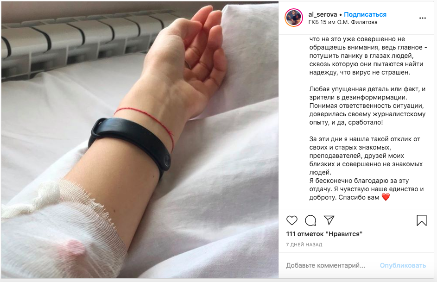Viewport: 437px width, 282px height.
Task: Click the post photo of the hand
Action: point(140,140)
